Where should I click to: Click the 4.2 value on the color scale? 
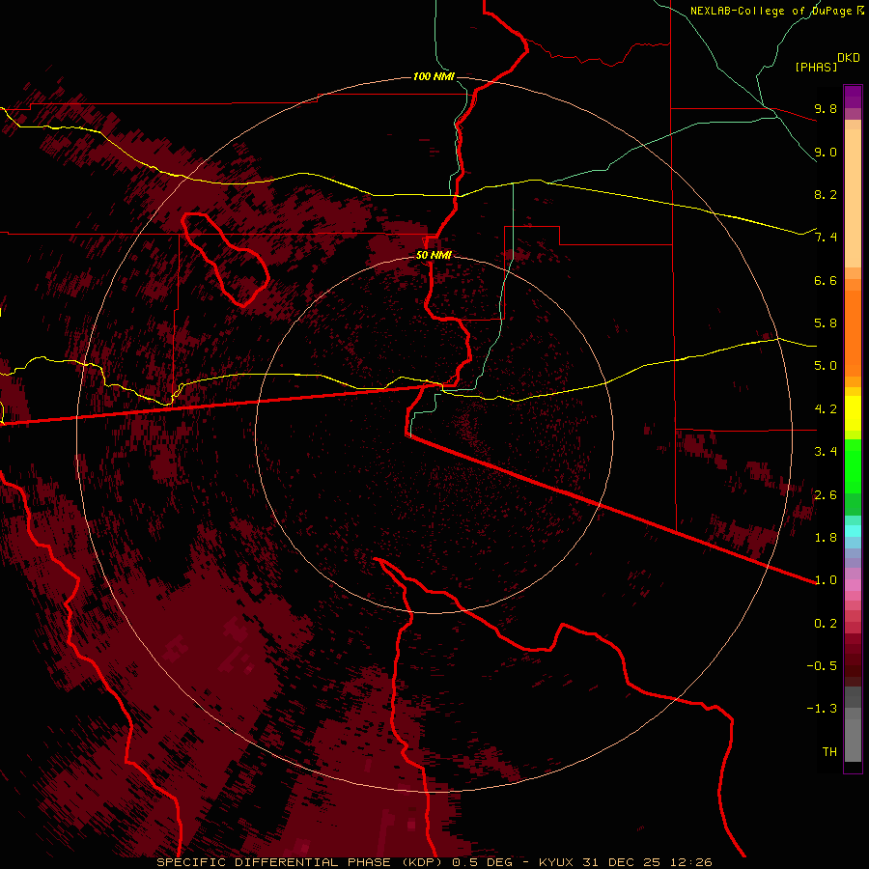click(826, 409)
